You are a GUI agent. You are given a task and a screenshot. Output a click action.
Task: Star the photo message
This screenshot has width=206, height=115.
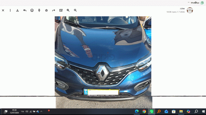click(x=46, y=10)
